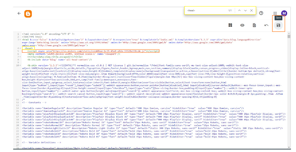Jump to previous search match
The width and height of the screenshot is (296, 152).
239,10
